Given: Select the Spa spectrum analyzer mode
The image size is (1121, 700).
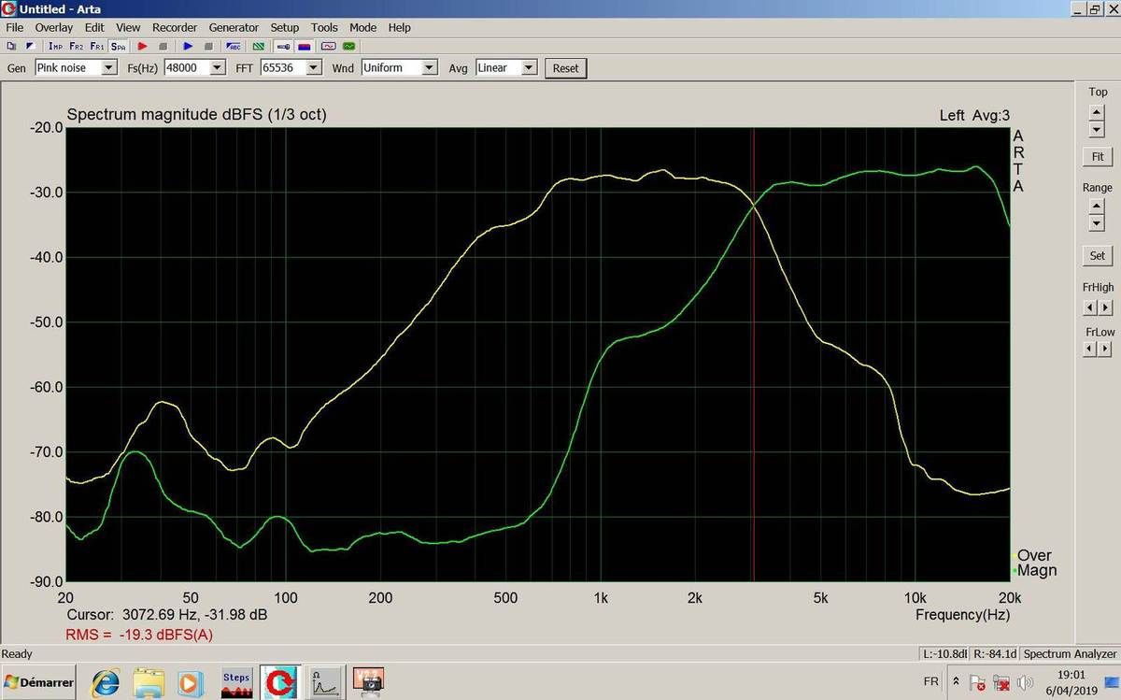Looking at the screenshot, I should pos(118,46).
